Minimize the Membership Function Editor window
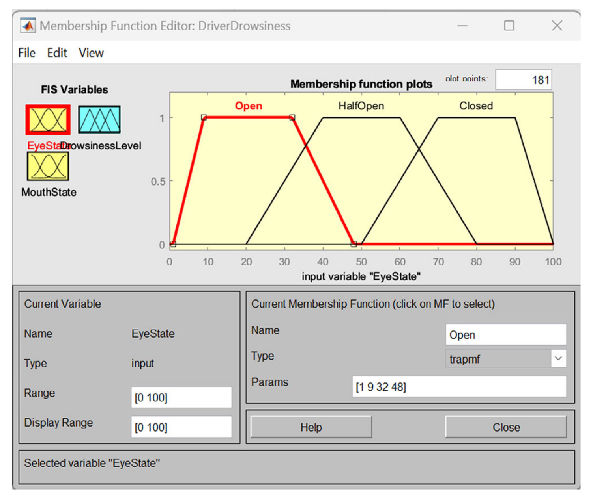This screenshot has width=593, height=499. coord(462,26)
